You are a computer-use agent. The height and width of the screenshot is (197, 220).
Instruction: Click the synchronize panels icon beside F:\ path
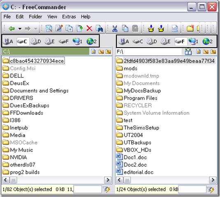(x=188, y=52)
